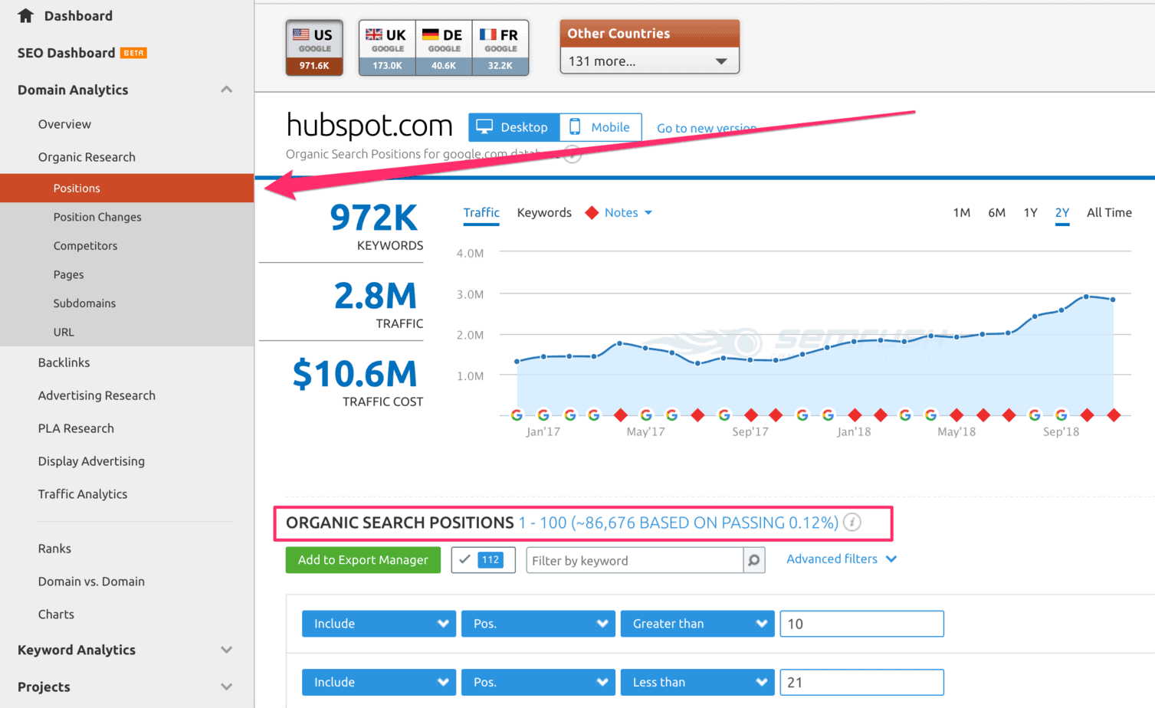Set chart range to 2Y
This screenshot has width=1155, height=708.
1061,212
